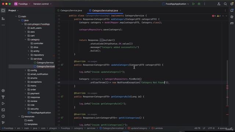
Task: Click the warnings count indicator in editor
Action: (219, 16)
